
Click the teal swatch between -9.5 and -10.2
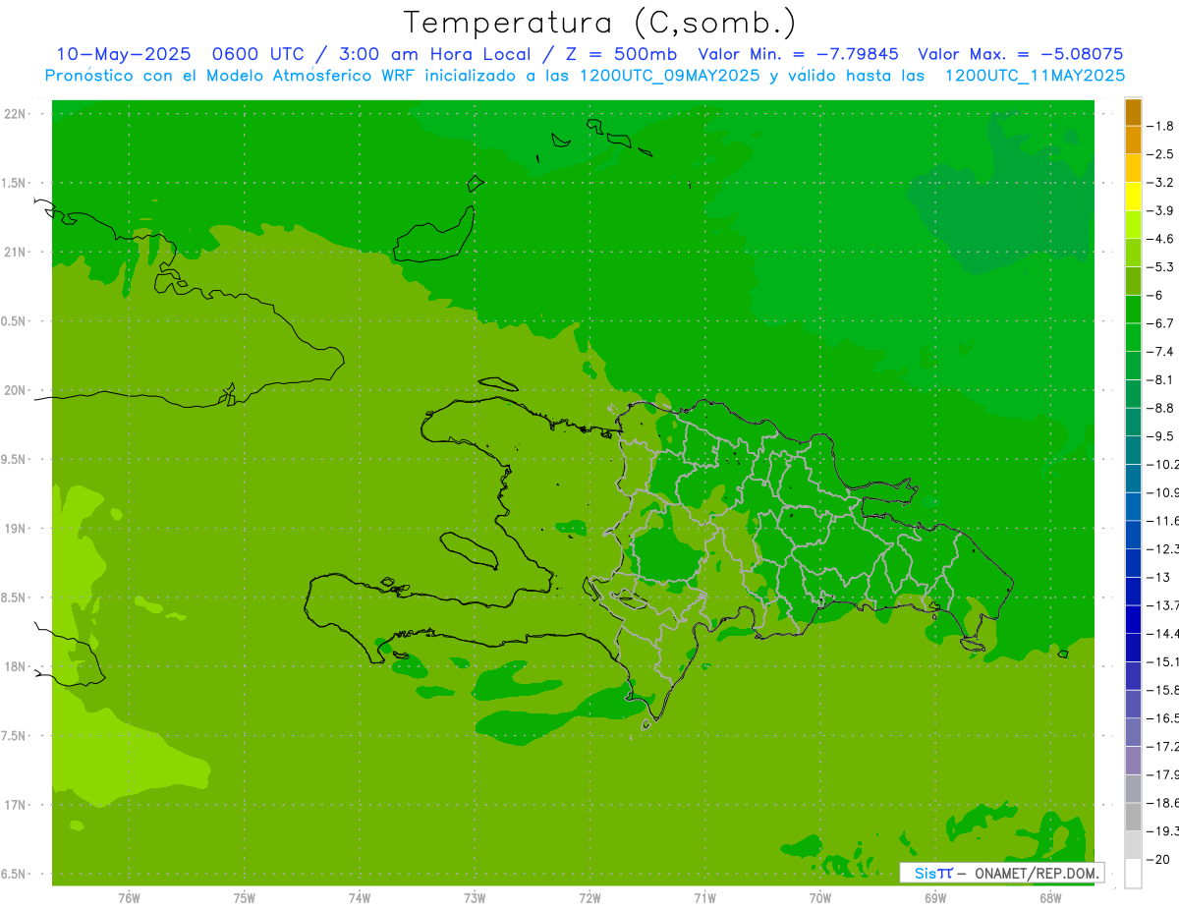[x=1133, y=451]
